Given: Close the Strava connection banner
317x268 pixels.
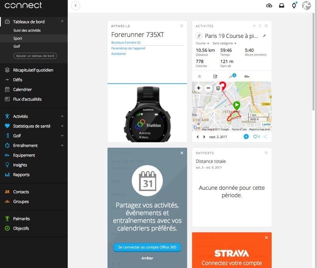Looking at the screenshot, I should (266, 237).
